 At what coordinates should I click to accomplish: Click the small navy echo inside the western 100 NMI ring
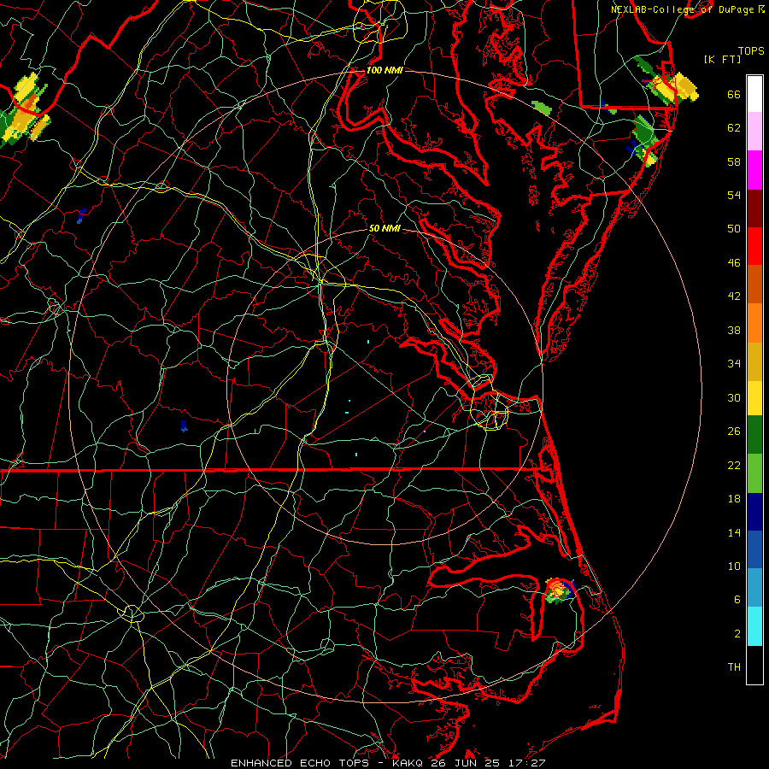184,426
